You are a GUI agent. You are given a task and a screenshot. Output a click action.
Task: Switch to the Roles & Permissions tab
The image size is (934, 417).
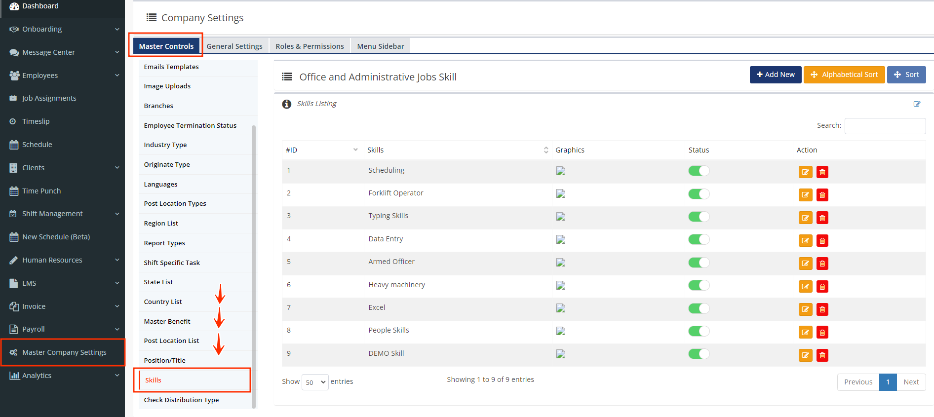[x=310, y=46]
